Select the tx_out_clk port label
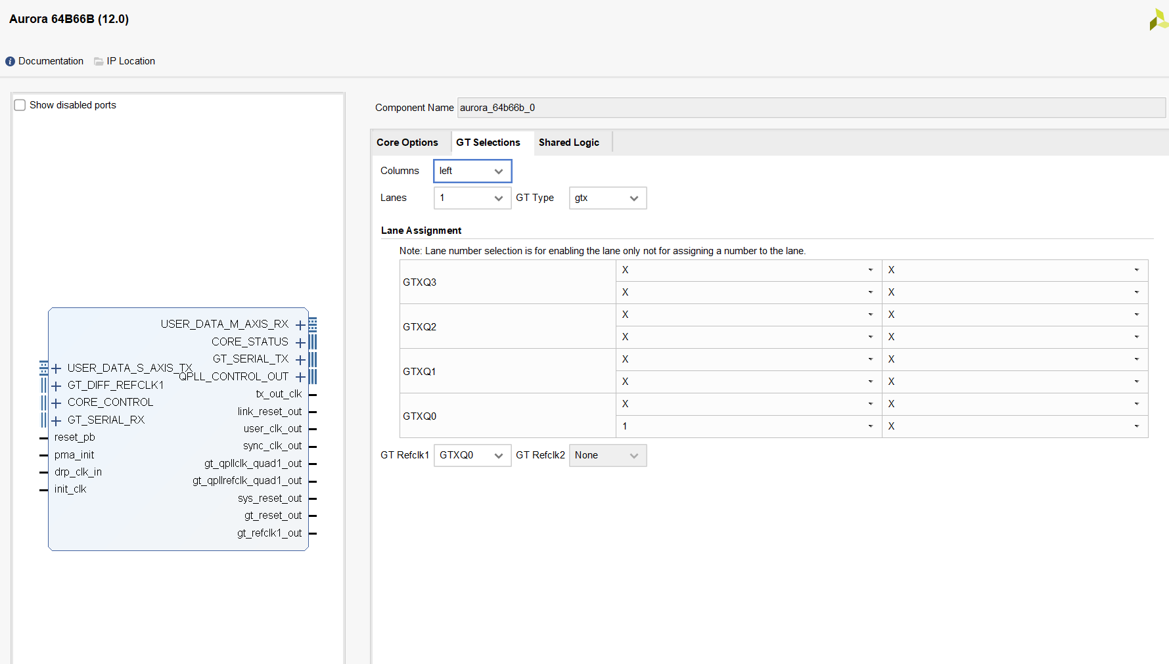This screenshot has height=664, width=1169. (x=279, y=394)
